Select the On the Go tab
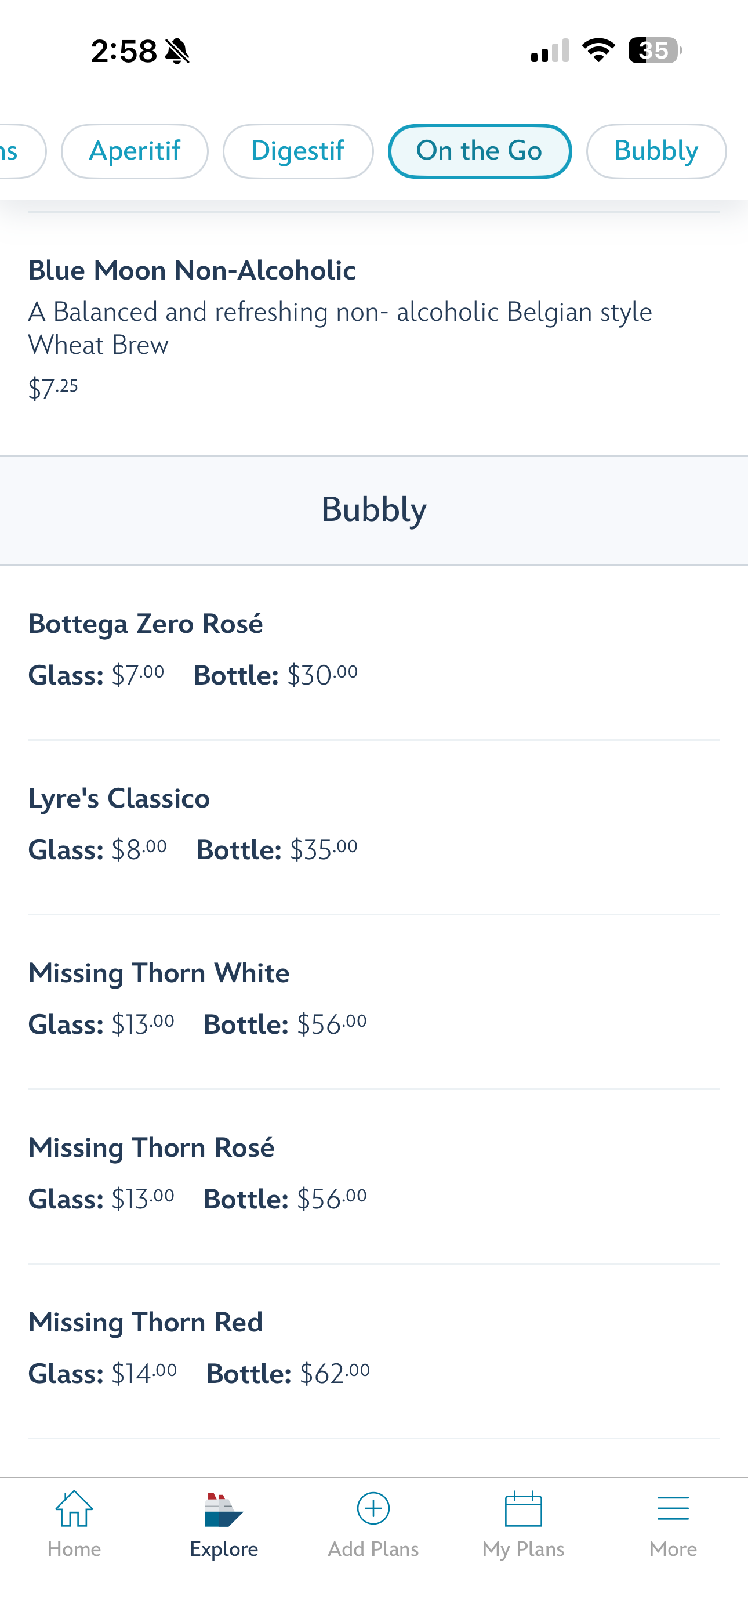The width and height of the screenshot is (748, 1622). (479, 151)
